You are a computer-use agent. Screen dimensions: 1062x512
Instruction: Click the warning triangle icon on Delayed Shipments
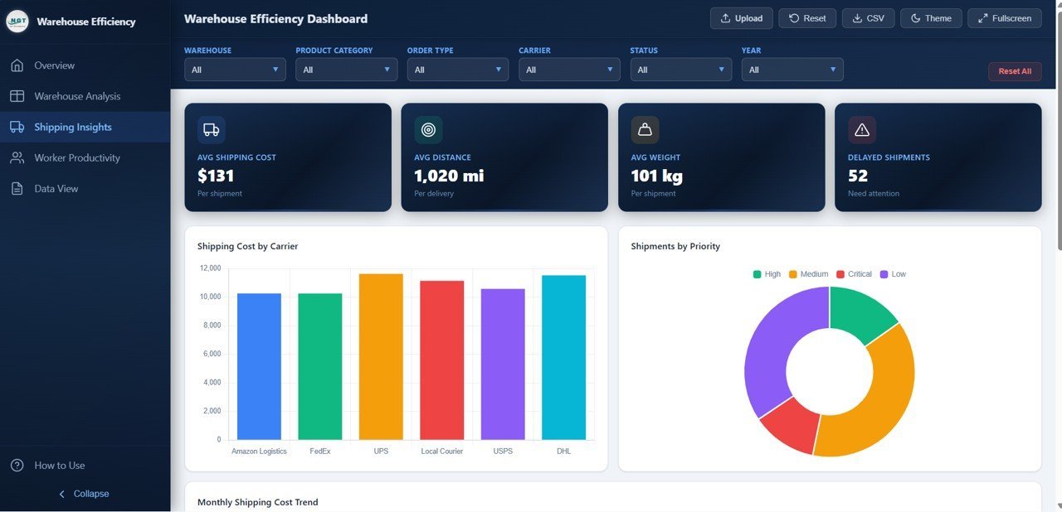[862, 130]
